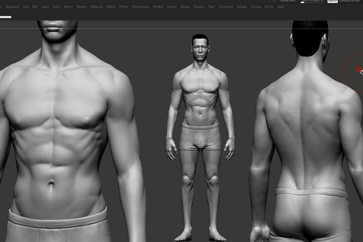Open the Dynamics menu

pyautogui.click(x=12, y=7)
